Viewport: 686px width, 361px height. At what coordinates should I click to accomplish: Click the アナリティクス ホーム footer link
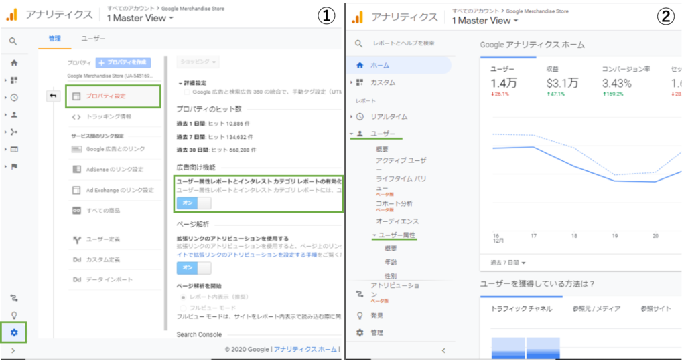click(305, 349)
